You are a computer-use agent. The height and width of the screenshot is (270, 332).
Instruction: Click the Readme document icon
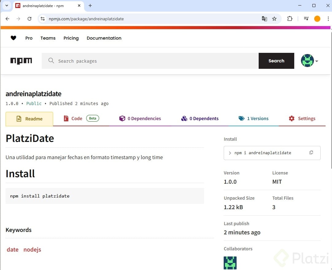[x=19, y=119]
